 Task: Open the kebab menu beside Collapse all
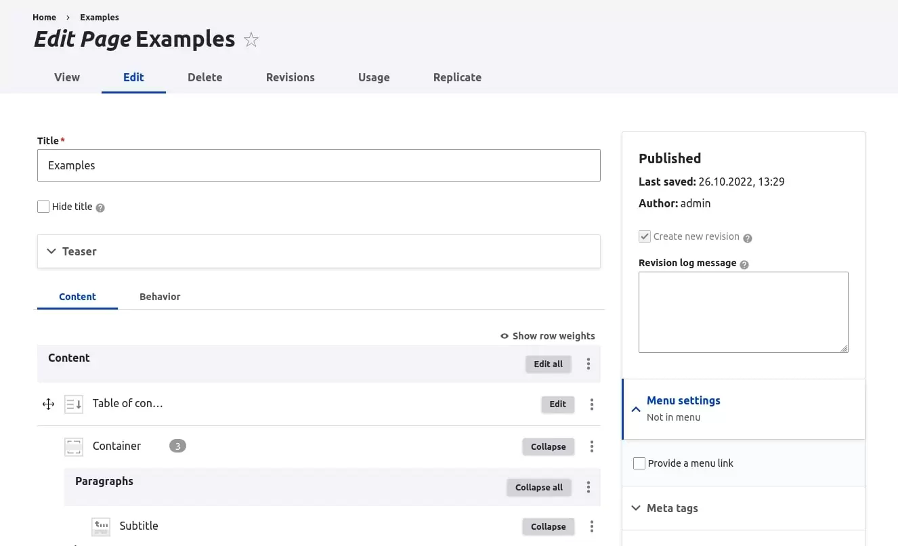point(587,487)
